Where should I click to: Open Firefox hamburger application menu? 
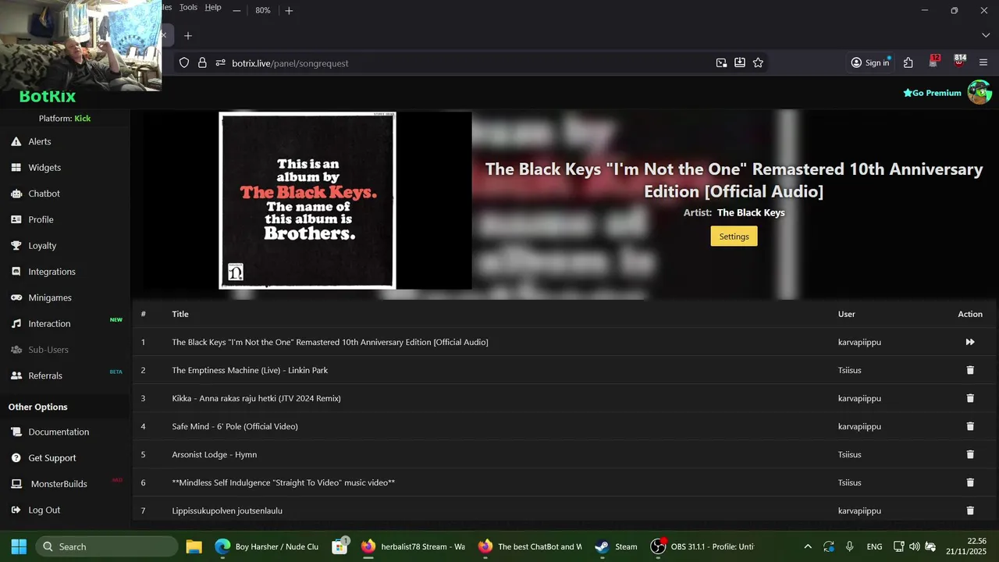983,62
